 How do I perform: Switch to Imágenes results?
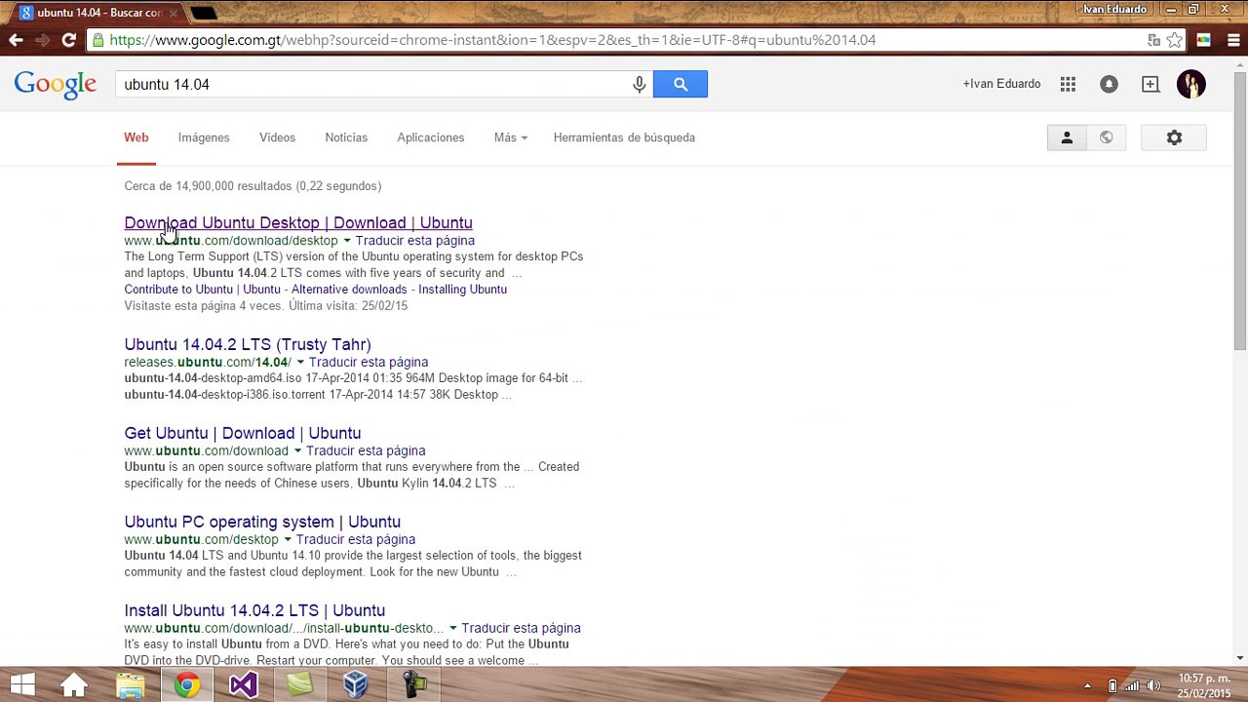(x=204, y=137)
